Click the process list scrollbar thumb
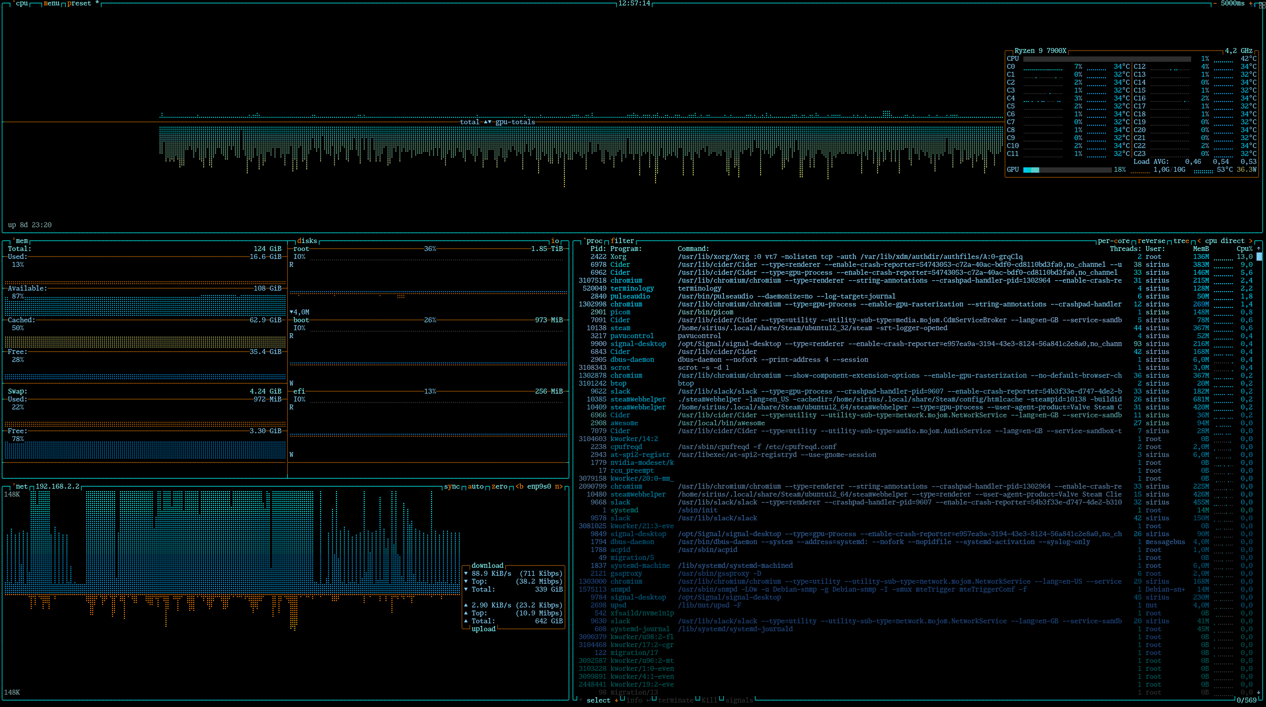Image resolution: width=1266 pixels, height=707 pixels. tap(1259, 256)
